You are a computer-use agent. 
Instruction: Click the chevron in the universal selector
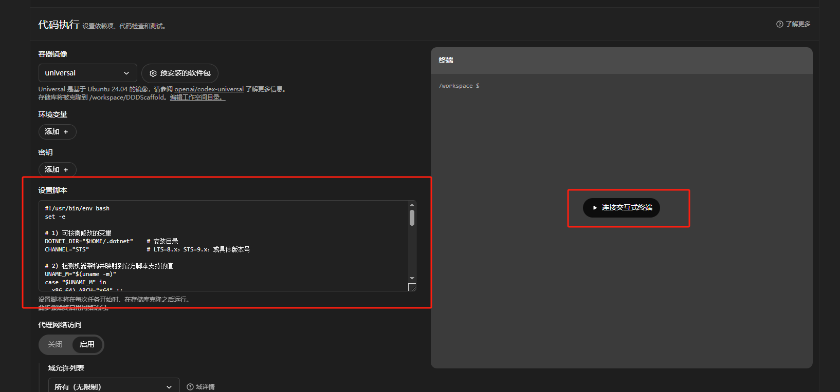(126, 73)
